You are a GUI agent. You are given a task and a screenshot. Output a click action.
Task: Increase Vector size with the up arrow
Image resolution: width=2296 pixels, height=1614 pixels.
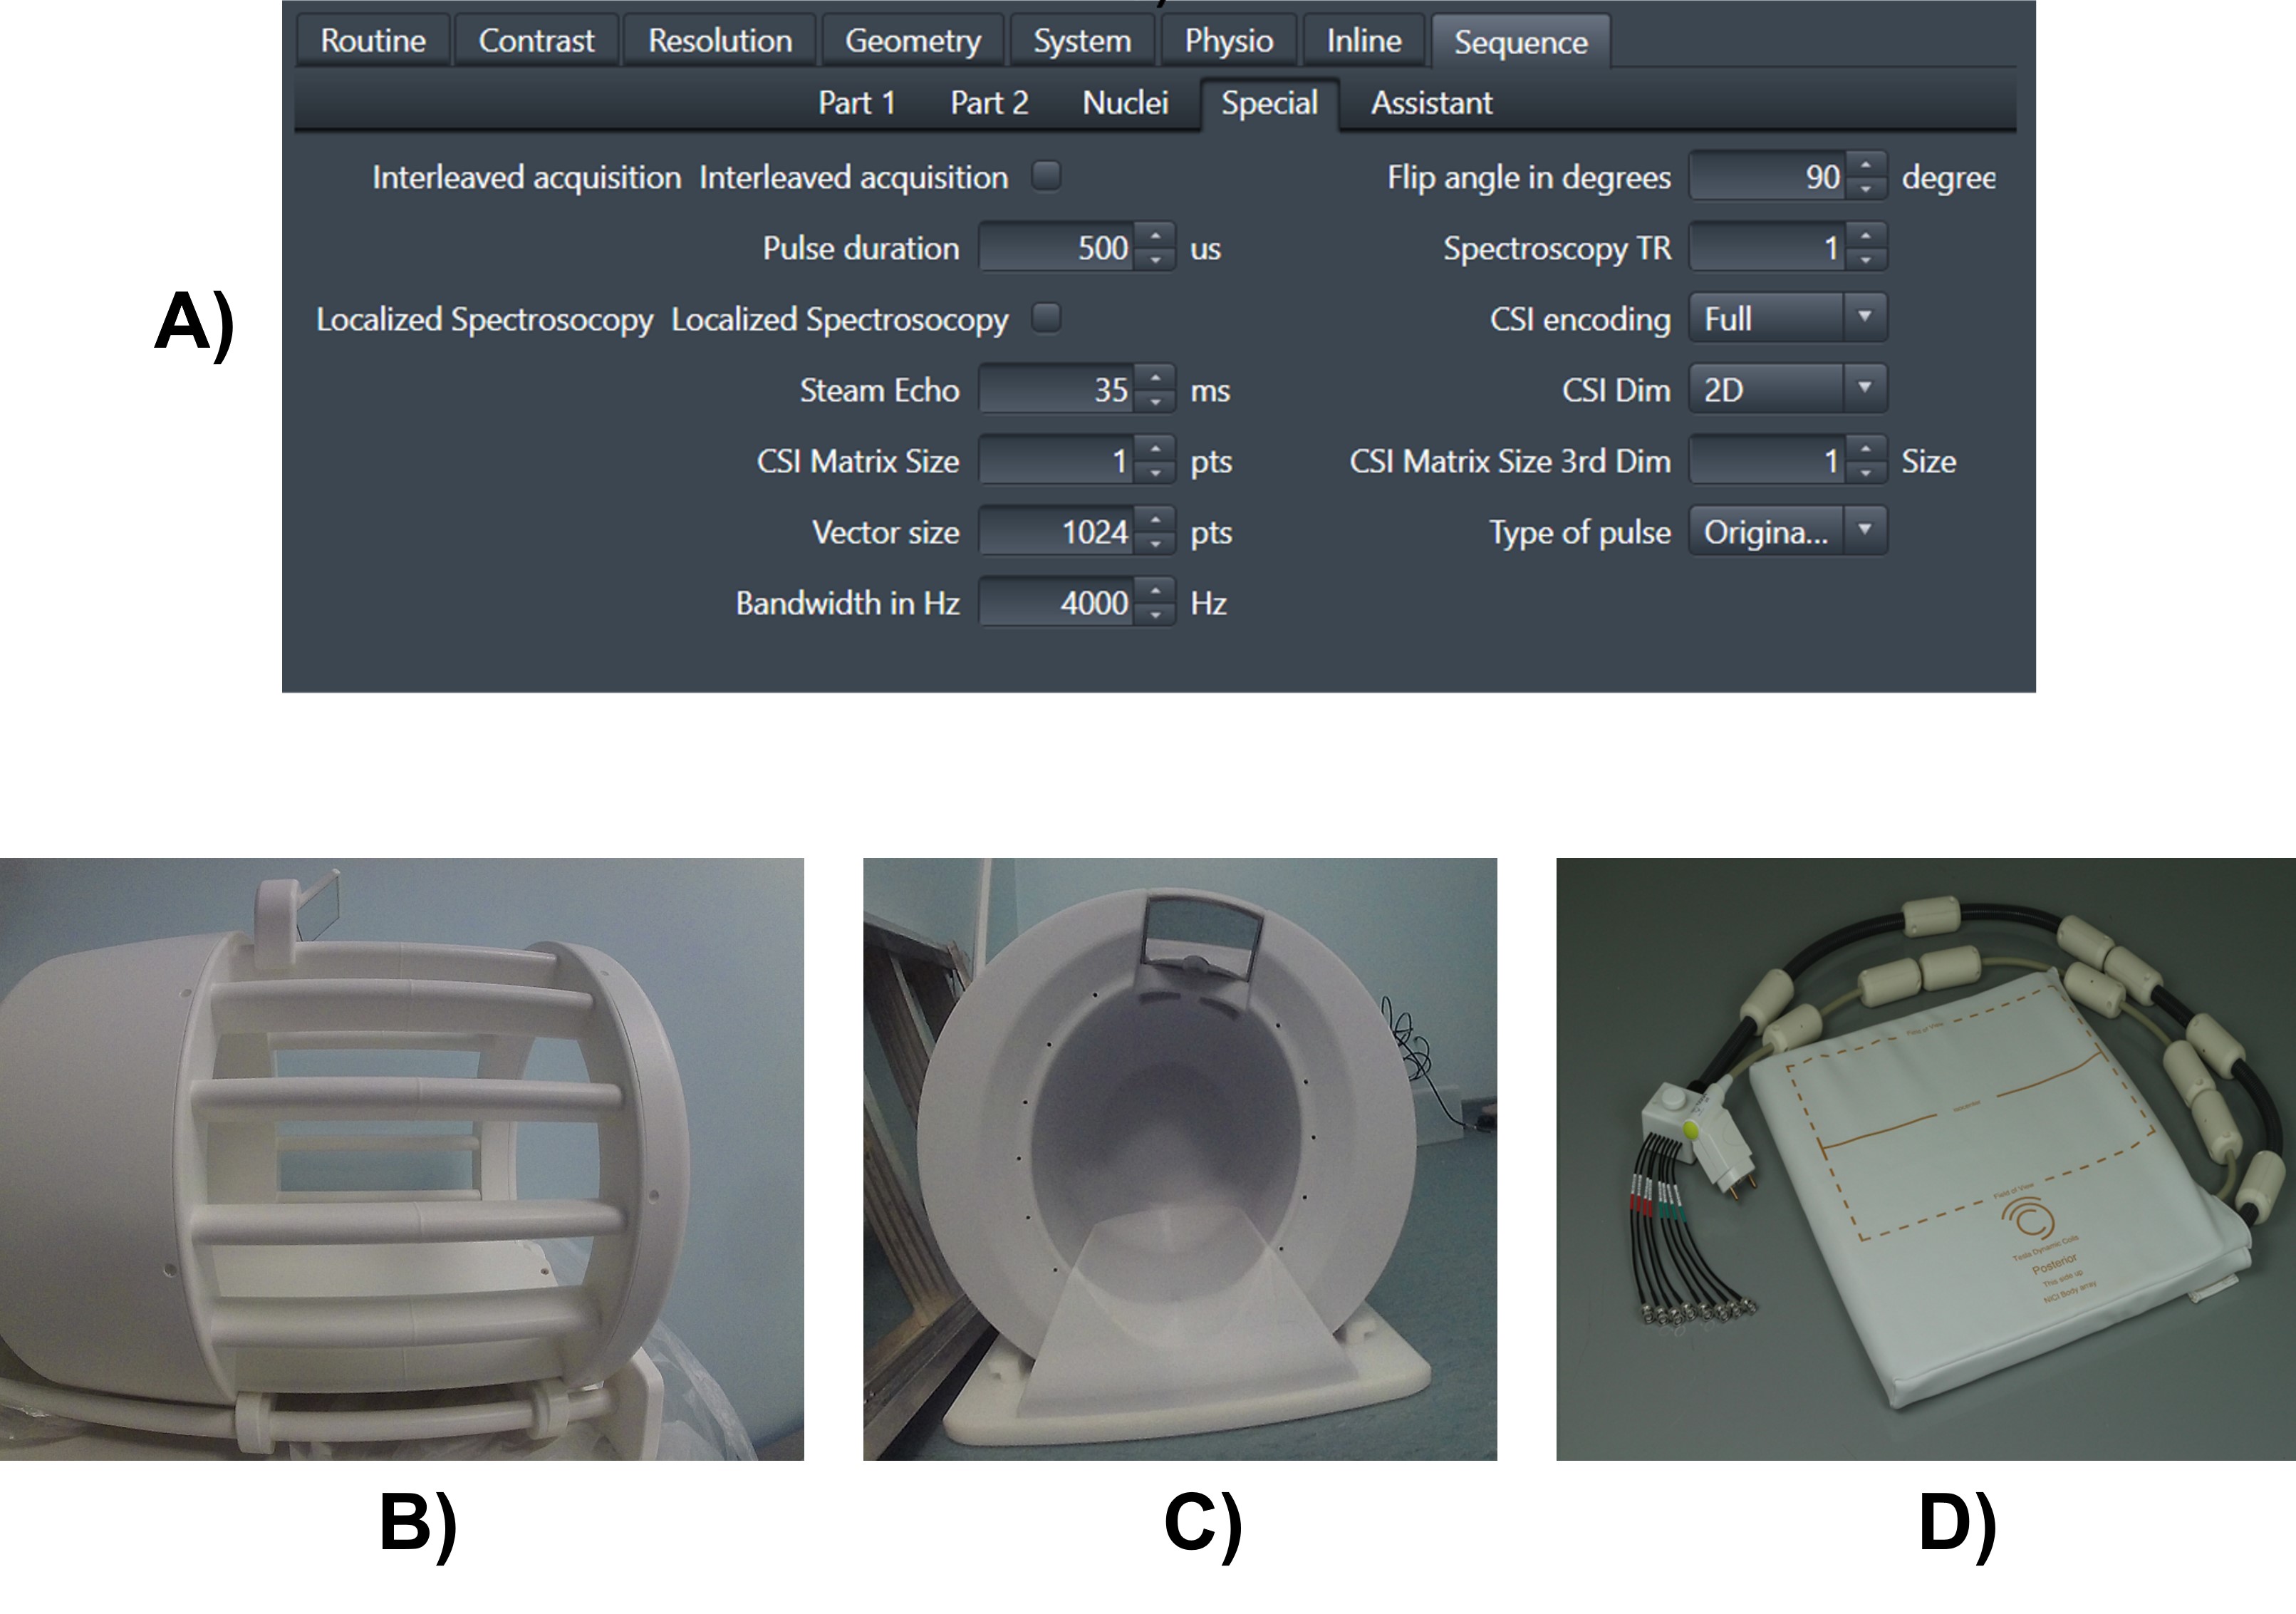coord(1156,519)
